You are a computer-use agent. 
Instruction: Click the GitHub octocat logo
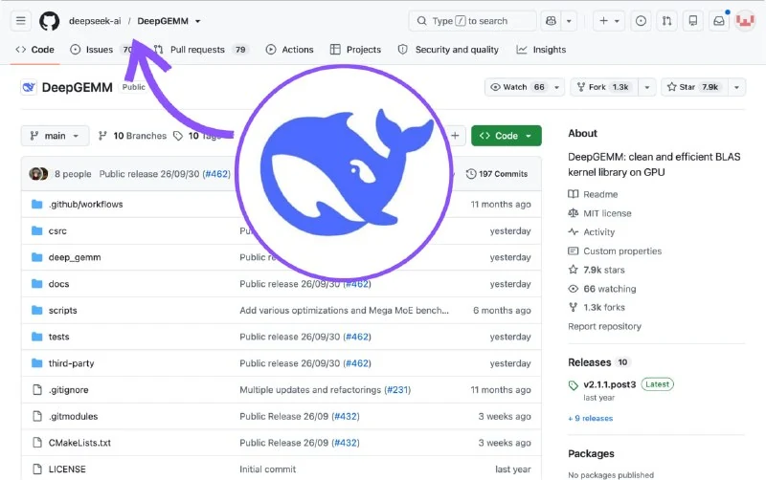50,21
